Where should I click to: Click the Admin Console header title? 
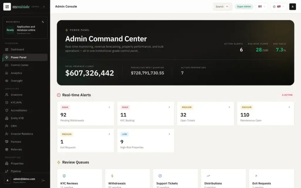66,6
